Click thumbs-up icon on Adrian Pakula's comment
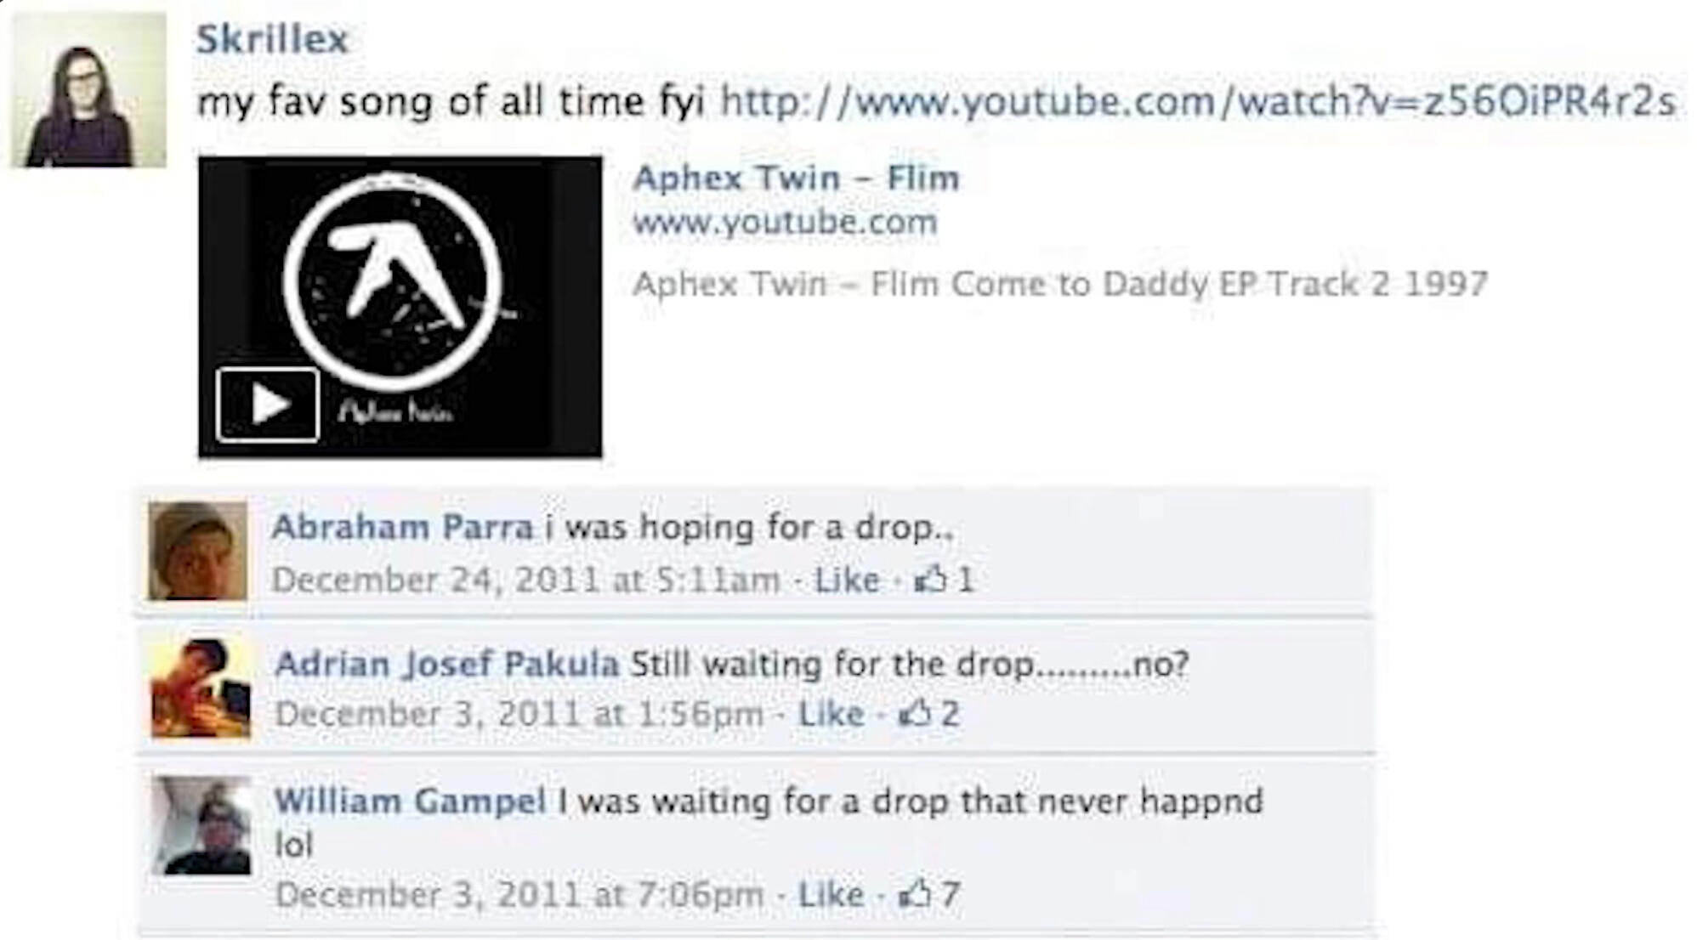1697x940 pixels. pos(915,714)
